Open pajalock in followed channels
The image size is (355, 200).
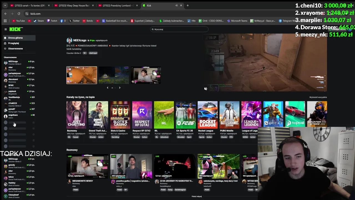(19, 92)
